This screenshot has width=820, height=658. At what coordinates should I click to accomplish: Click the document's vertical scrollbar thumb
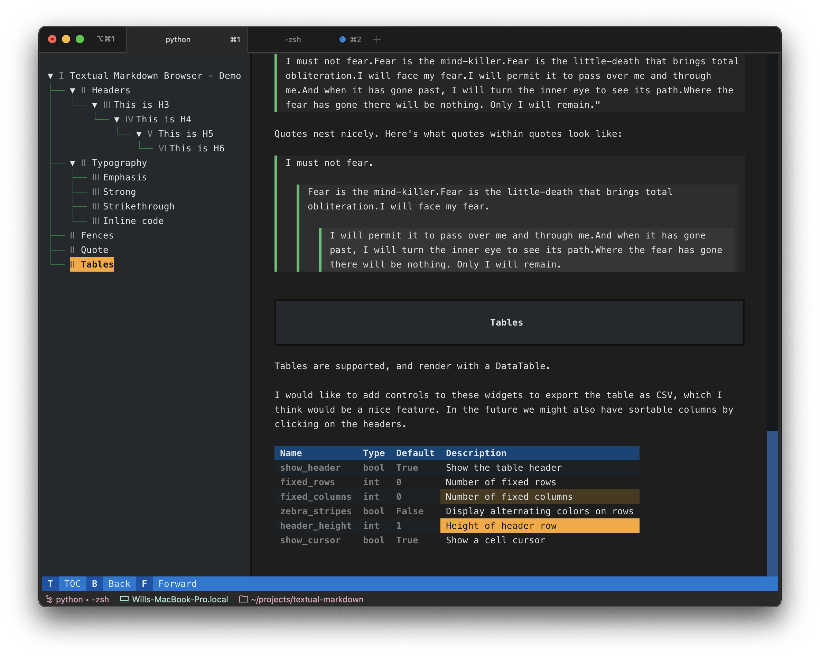tap(772, 504)
